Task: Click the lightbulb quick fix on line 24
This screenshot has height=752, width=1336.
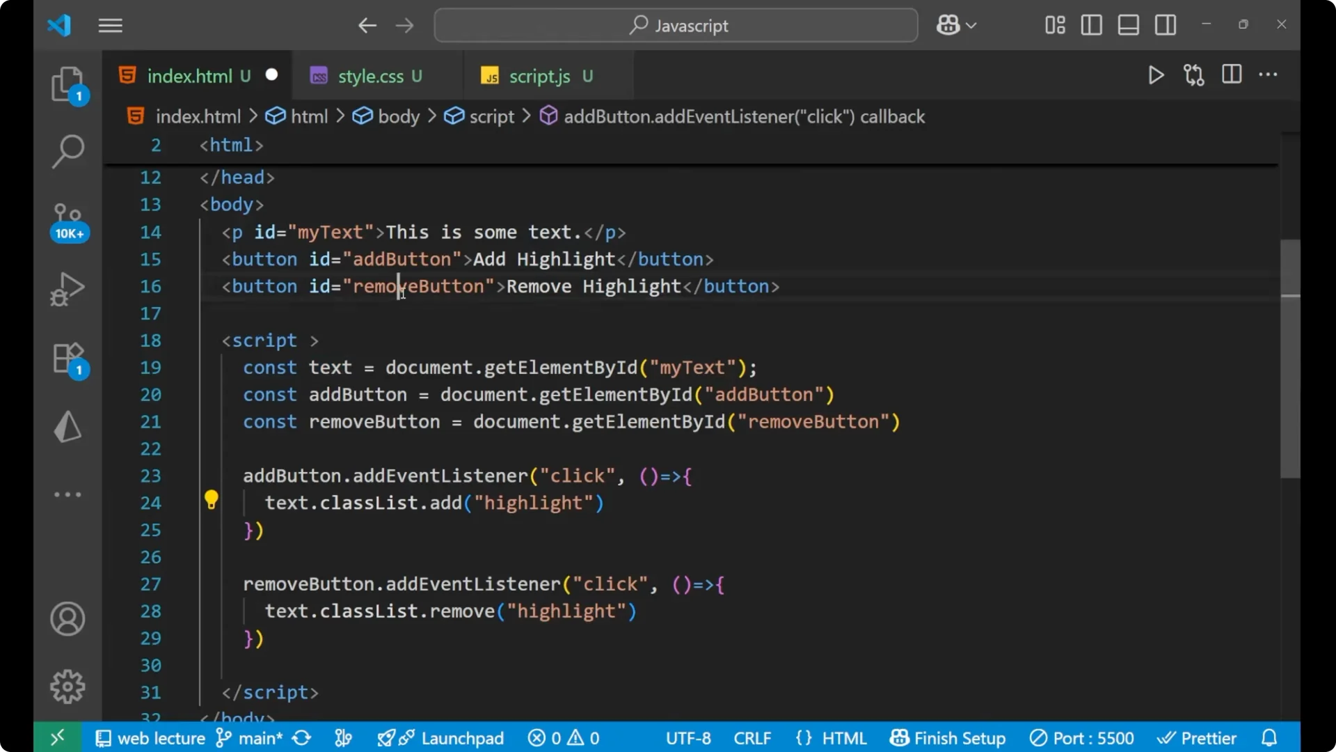Action: (x=211, y=500)
